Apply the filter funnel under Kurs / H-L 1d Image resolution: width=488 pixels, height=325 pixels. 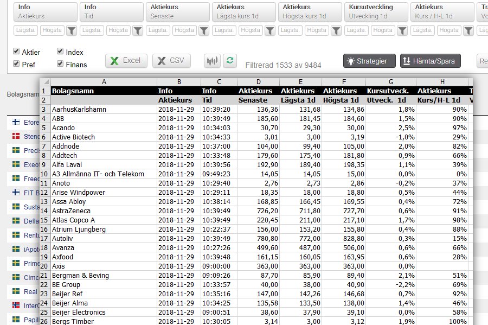(468, 30)
